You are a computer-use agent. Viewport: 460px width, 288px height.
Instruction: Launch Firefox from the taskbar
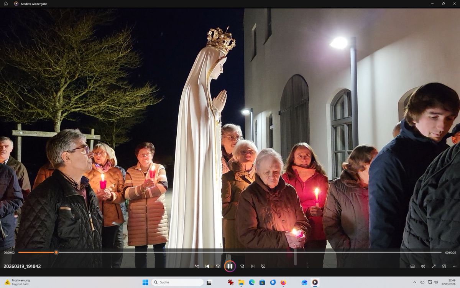click(x=283, y=282)
